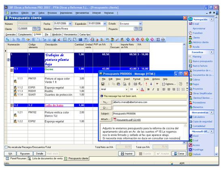Click the Resumen button
The image size is (223, 169).
coord(25,154)
